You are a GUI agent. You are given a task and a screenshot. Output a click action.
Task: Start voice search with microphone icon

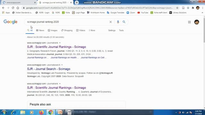(x=118, y=22)
